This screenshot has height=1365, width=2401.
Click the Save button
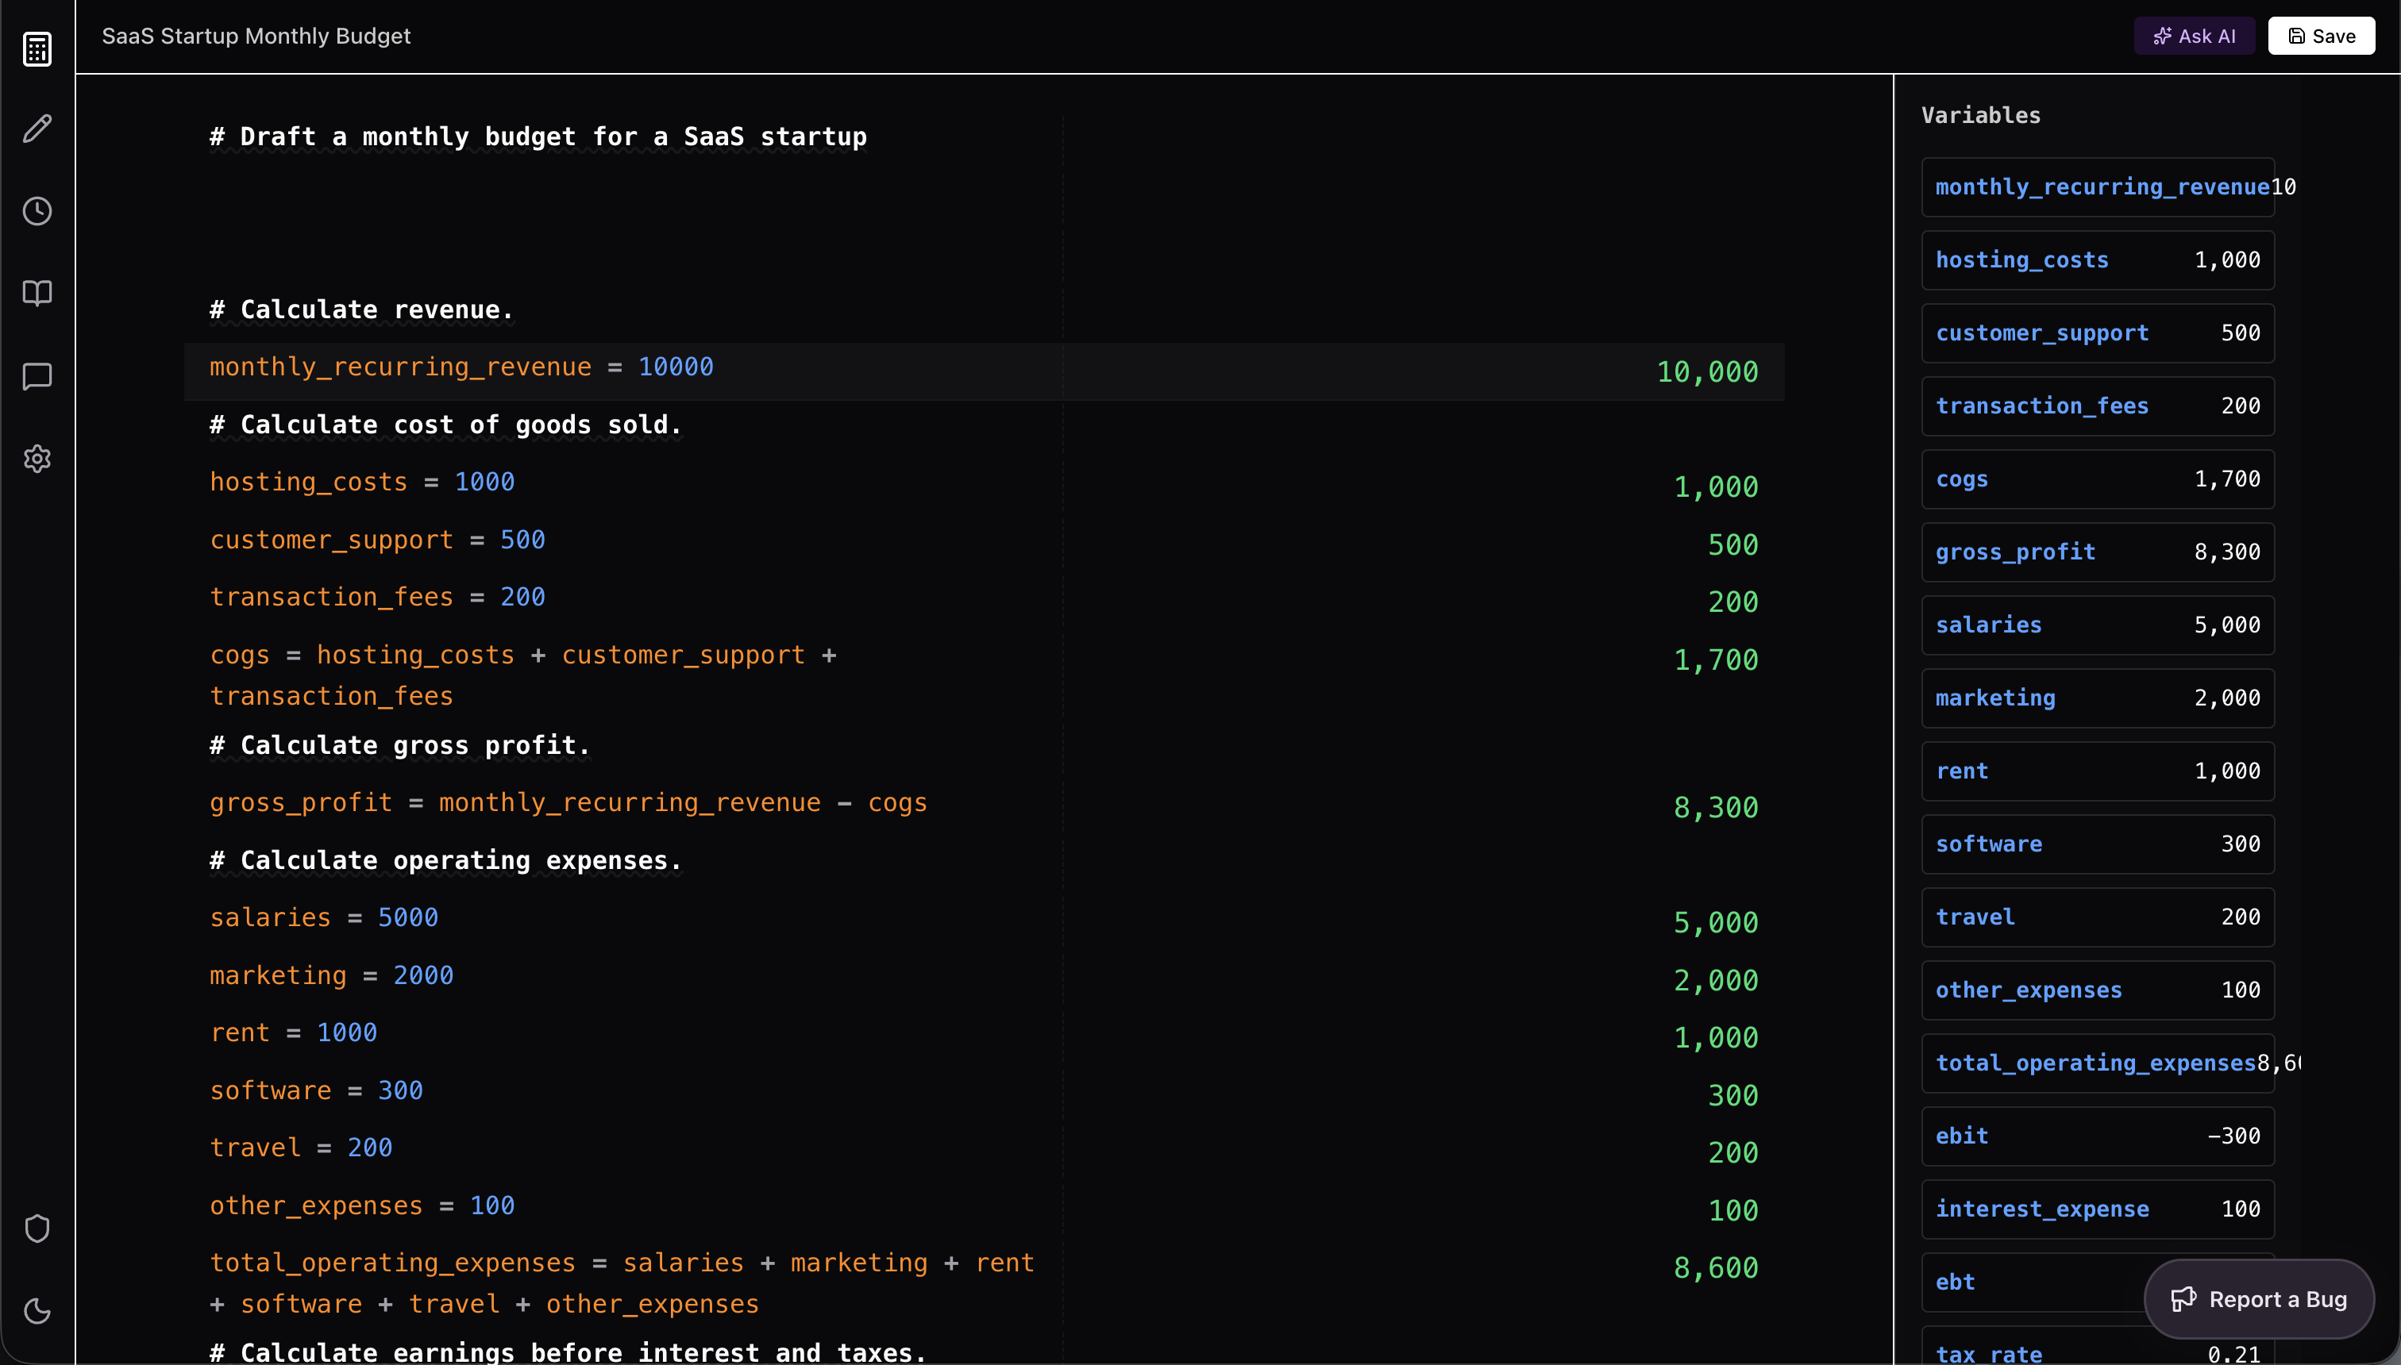[2322, 36]
